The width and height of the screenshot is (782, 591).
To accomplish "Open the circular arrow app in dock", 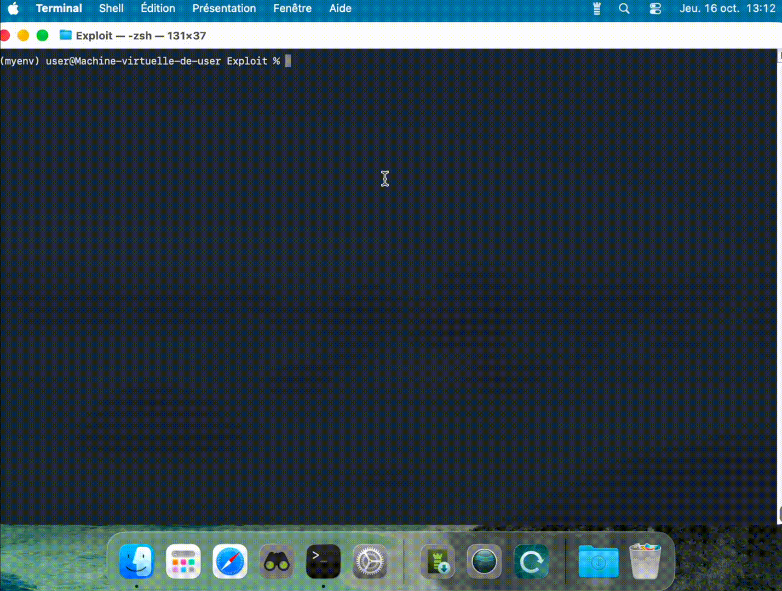I will (531, 561).
